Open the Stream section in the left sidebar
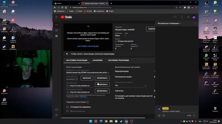This screenshot has width=222, height=124. click(x=57, y=25)
